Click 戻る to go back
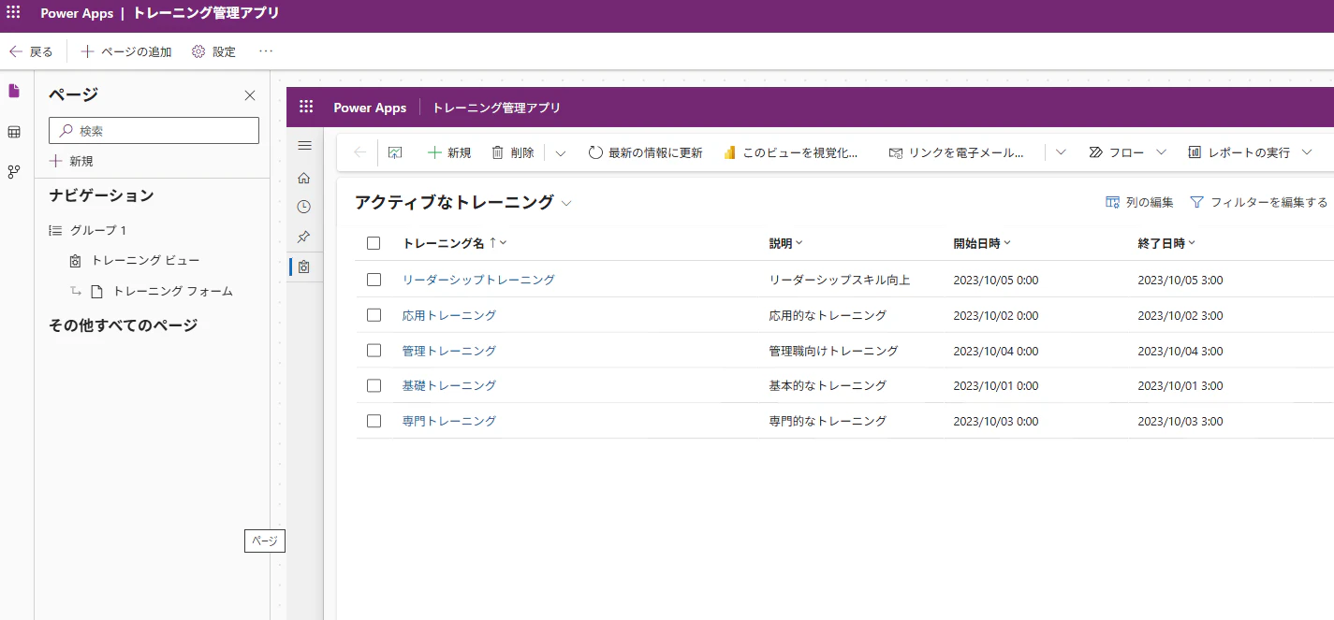The image size is (1334, 620). click(x=31, y=51)
